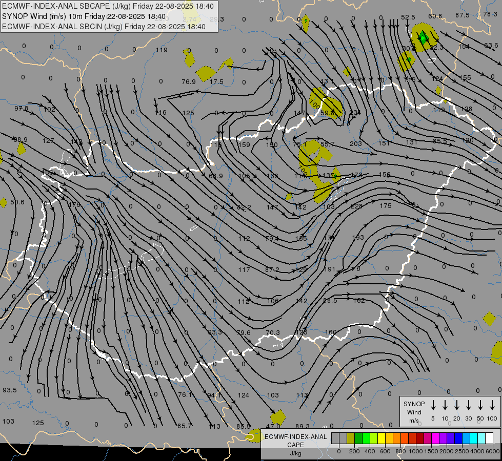Click the map value 70.3

[x=273, y=333]
